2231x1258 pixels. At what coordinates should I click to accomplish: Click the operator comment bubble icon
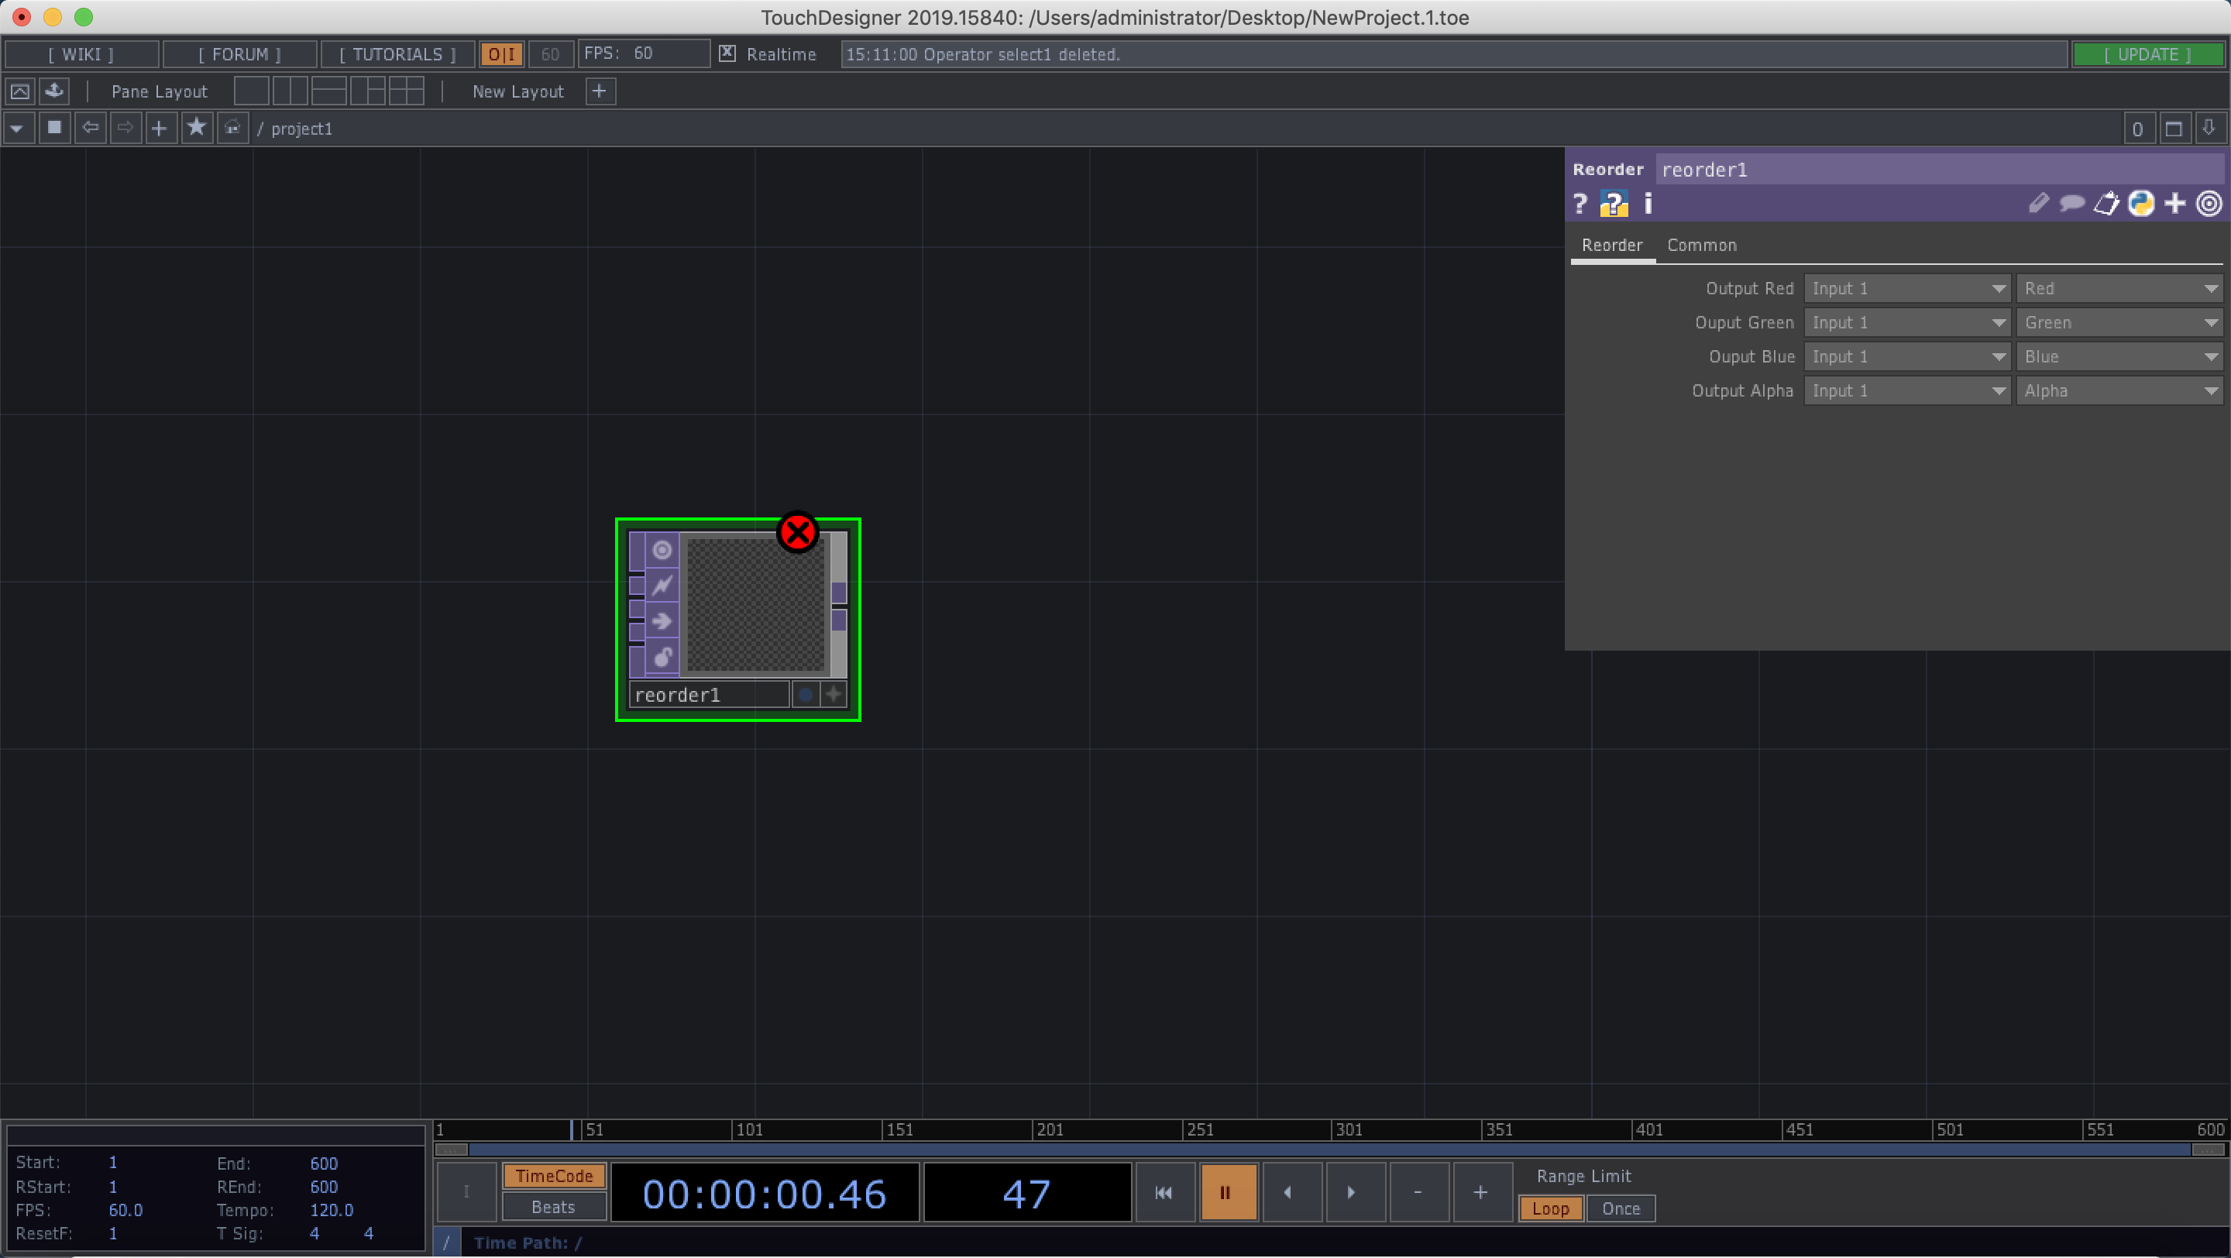point(2071,204)
